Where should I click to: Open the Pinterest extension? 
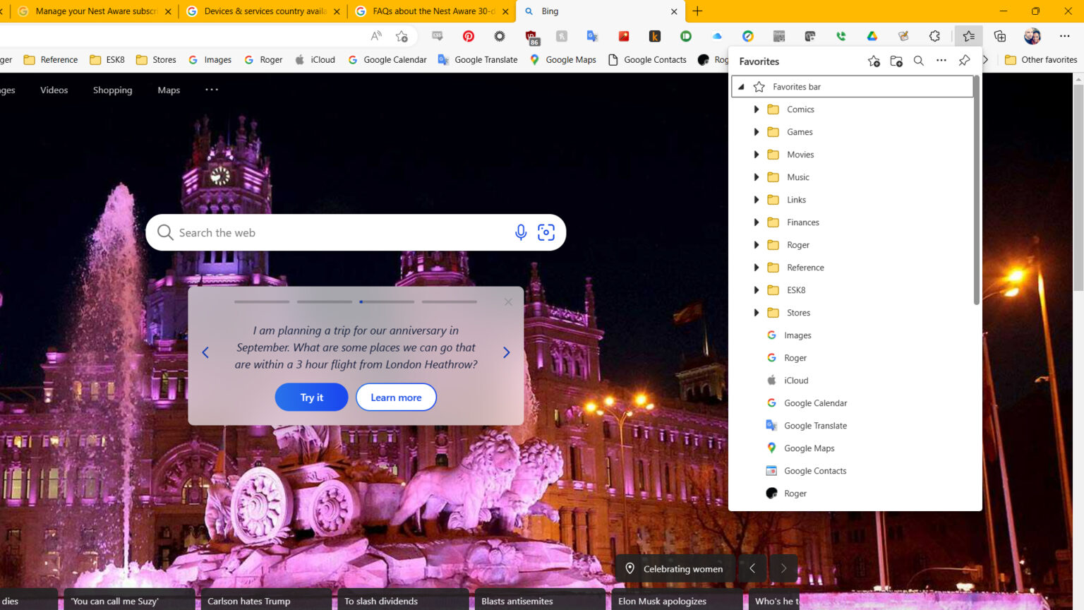[468, 36]
